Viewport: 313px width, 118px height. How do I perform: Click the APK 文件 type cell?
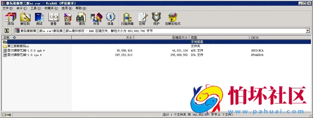pos(197,50)
